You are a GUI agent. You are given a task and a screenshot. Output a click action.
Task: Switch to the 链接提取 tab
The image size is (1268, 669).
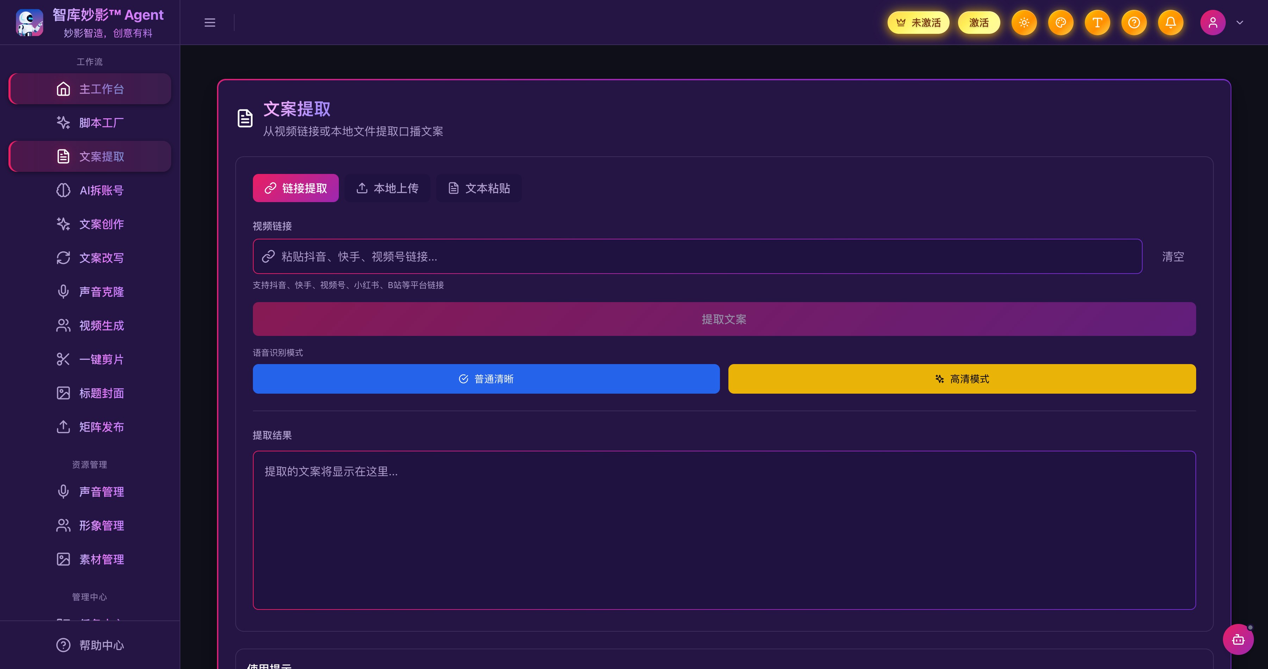pyautogui.click(x=296, y=188)
